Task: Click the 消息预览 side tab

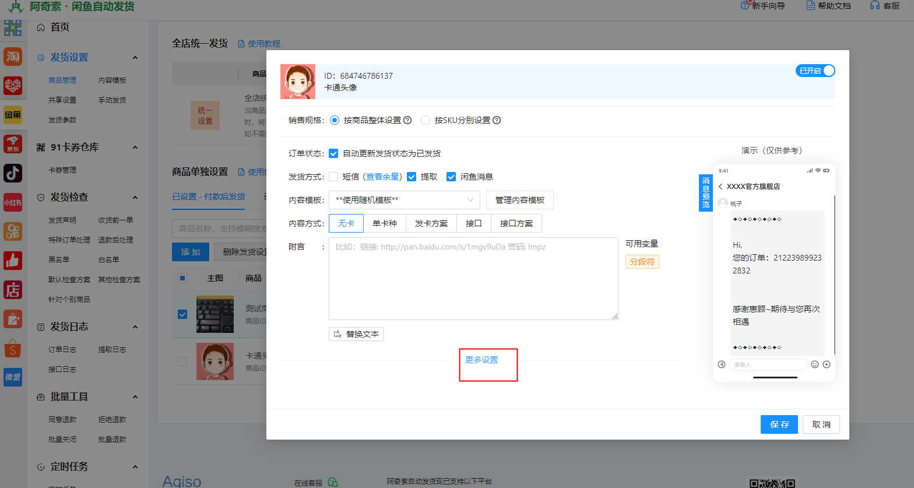Action: (706, 192)
